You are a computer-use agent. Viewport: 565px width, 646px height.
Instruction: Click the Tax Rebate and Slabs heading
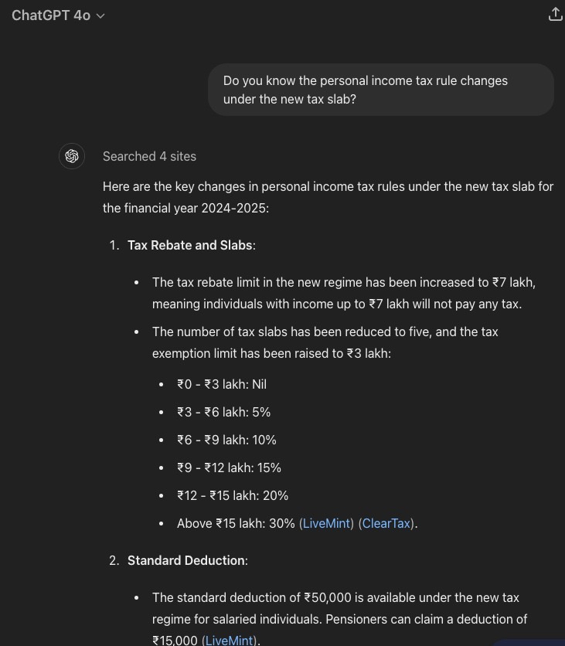(190, 245)
